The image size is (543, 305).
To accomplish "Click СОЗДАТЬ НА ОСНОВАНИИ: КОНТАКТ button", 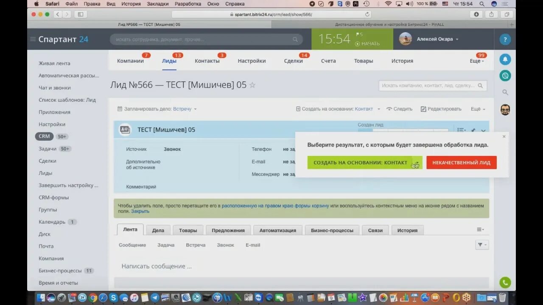I will pos(365,163).
